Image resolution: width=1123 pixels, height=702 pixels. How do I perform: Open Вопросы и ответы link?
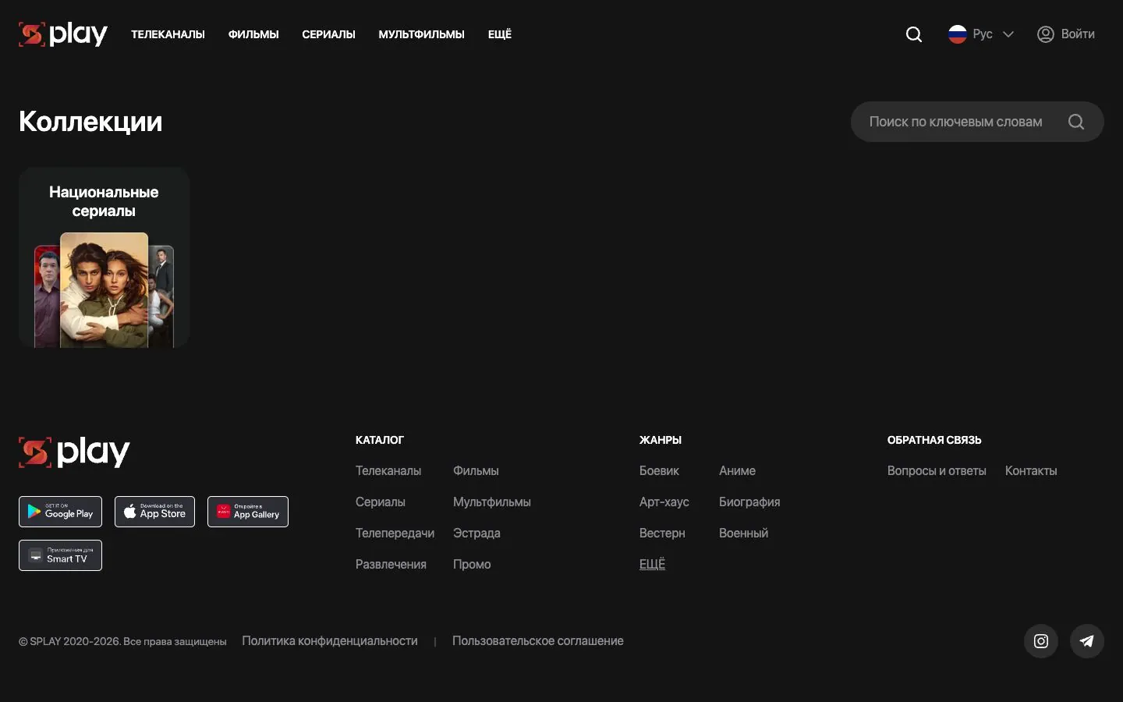(x=937, y=471)
